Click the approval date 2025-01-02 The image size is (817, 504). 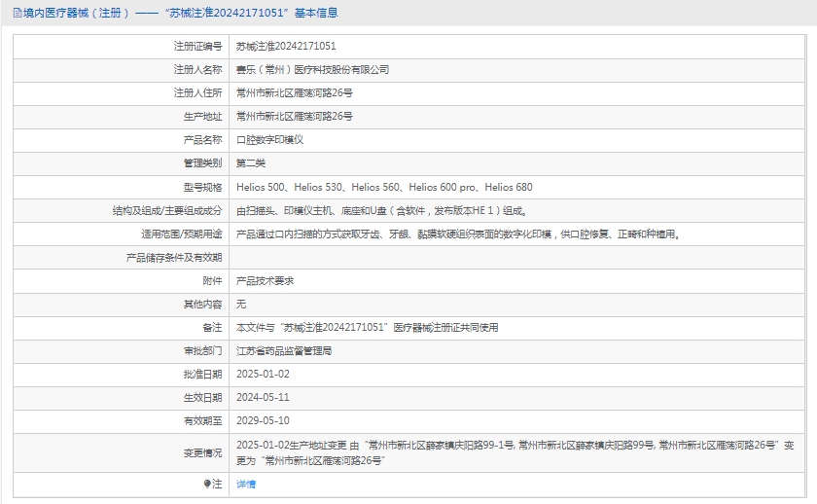[x=263, y=374]
